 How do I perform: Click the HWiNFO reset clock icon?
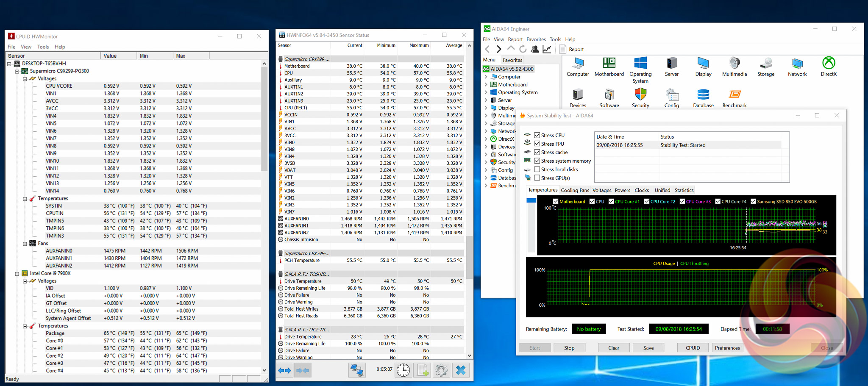[x=403, y=370]
